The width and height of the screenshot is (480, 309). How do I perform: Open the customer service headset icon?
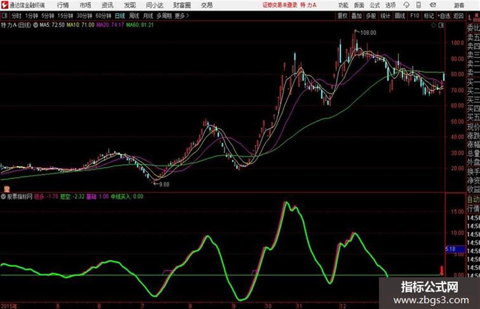pos(406,5)
